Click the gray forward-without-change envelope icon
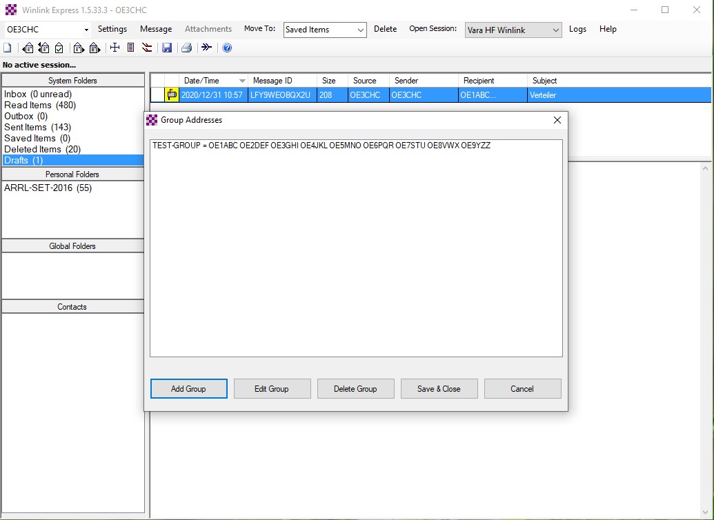714x520 pixels. click(95, 48)
